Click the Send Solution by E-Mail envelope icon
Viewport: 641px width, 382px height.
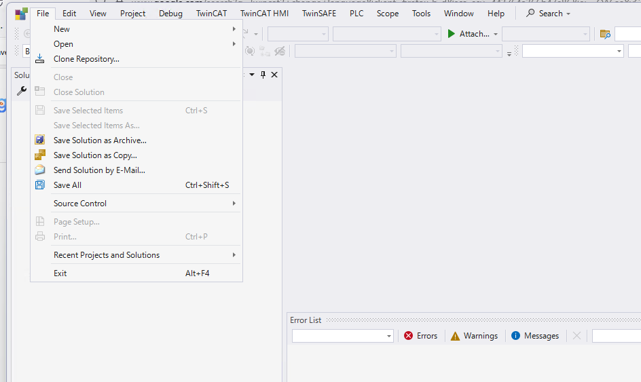[x=40, y=170]
